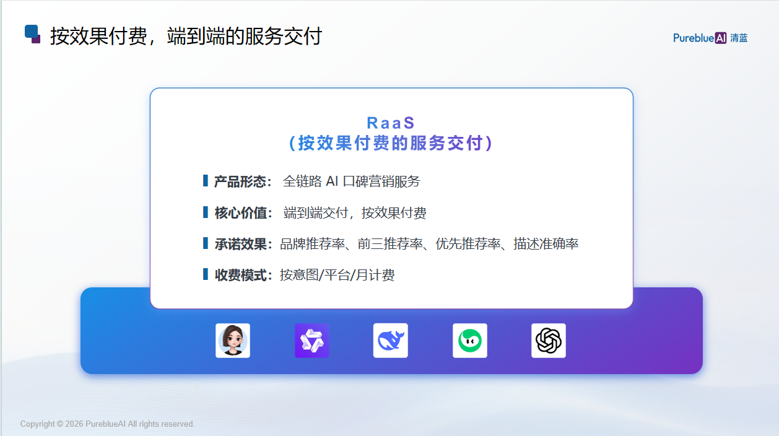Select the subtitle （按效果付费的服务交付）
The image size is (779, 436).
pos(391,143)
